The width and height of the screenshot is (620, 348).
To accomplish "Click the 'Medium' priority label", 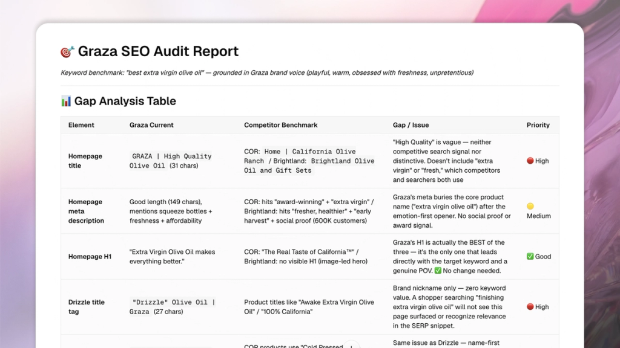I will (538, 216).
